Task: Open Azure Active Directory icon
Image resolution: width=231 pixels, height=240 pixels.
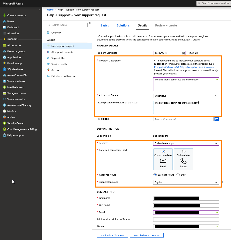Action: point(5,105)
